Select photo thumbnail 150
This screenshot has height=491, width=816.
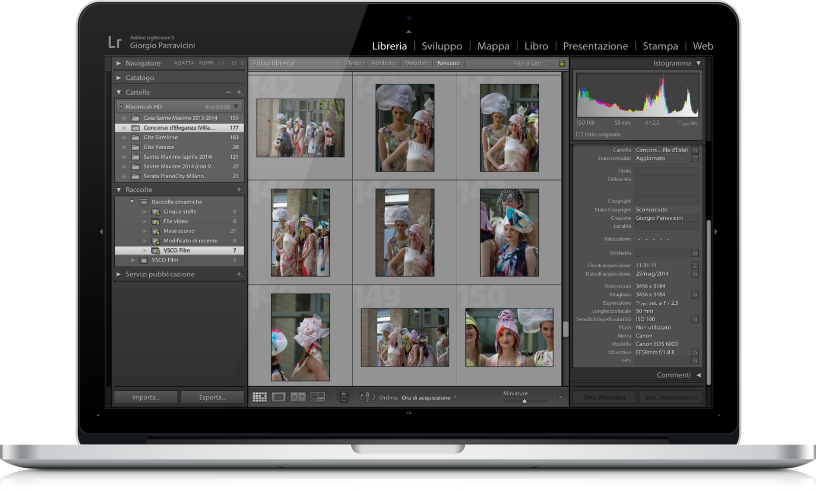(x=509, y=337)
